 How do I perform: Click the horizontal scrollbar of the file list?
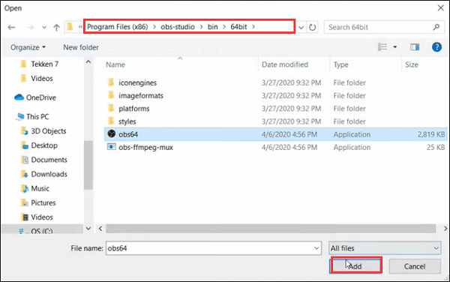(x=271, y=229)
